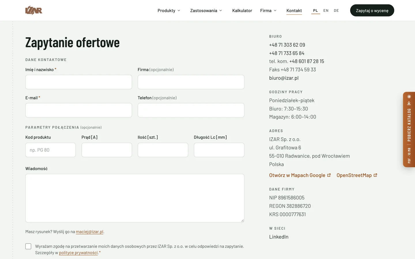This screenshot has height=259, width=415.
Task: Check the data processing consent checkbox
Action: click(28, 246)
